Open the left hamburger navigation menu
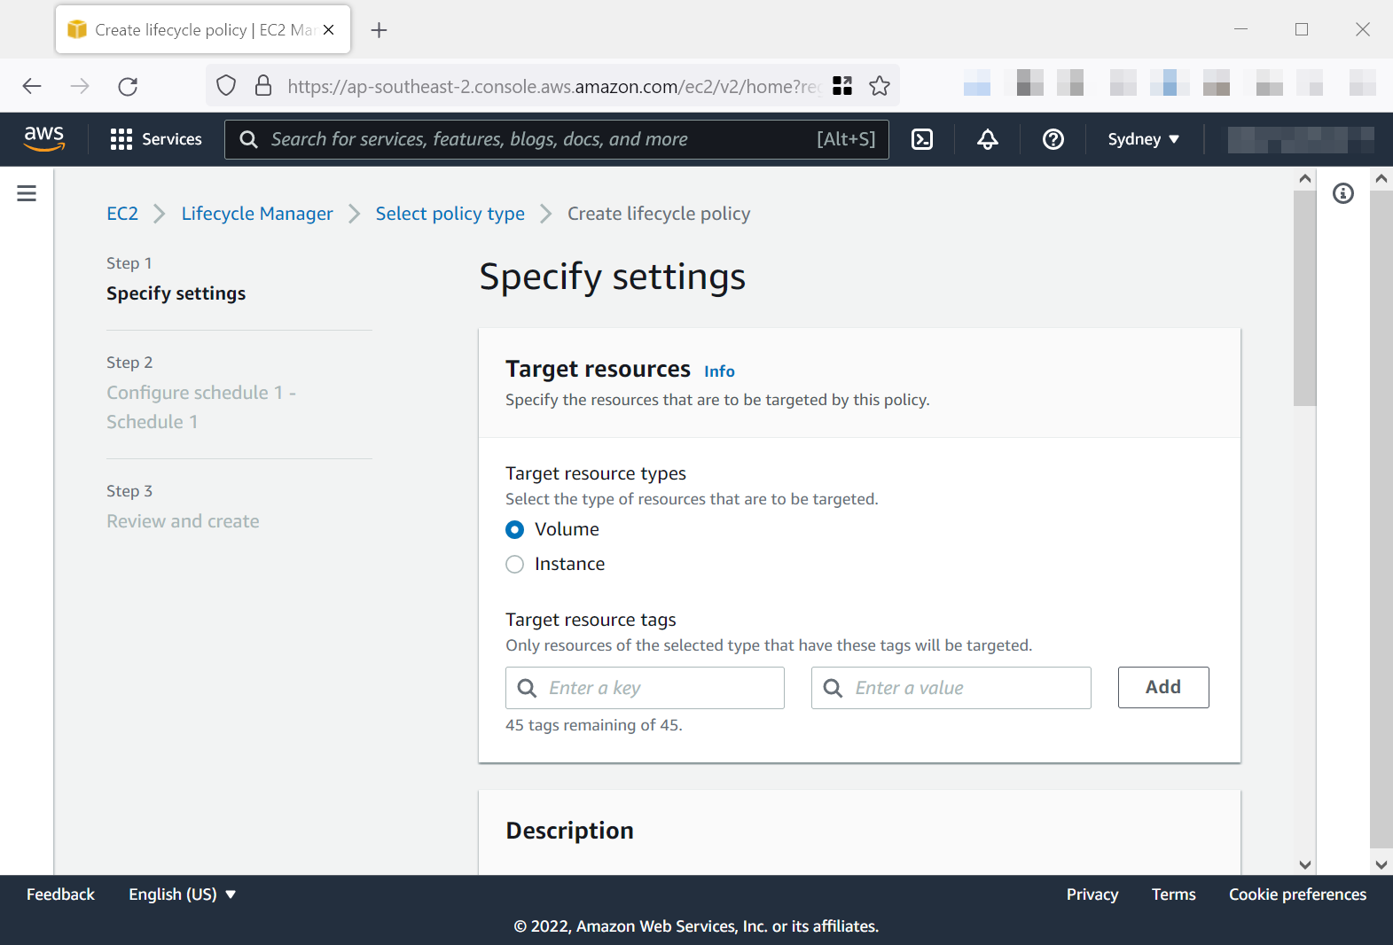Image resolution: width=1393 pixels, height=945 pixels. tap(27, 193)
